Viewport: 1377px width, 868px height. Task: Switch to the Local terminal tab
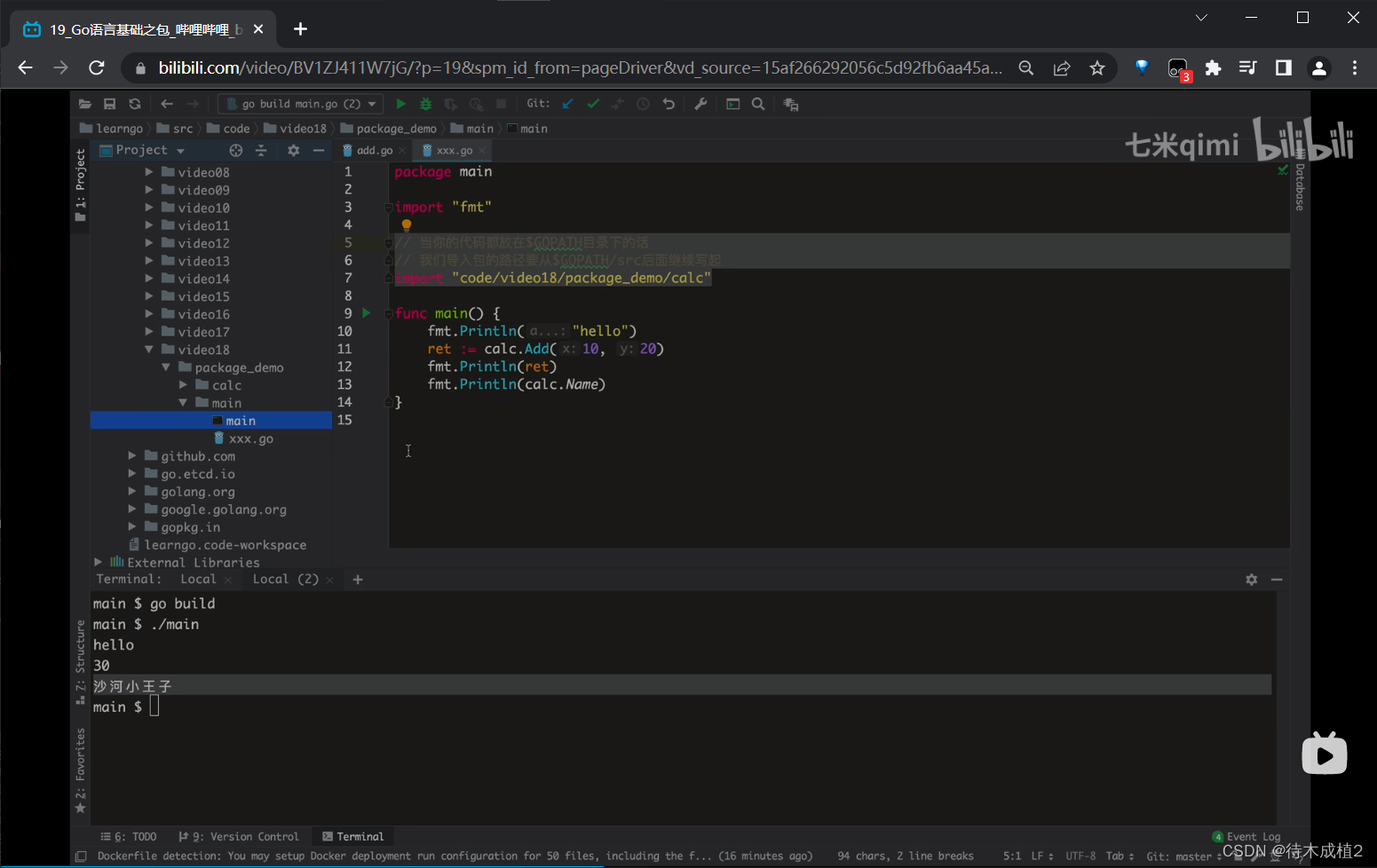(x=198, y=580)
